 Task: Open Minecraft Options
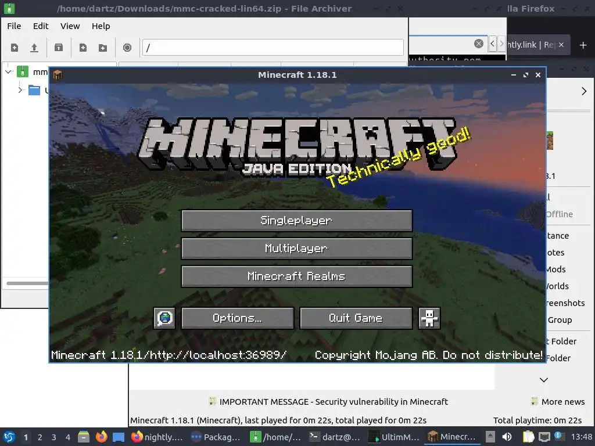pyautogui.click(x=238, y=318)
